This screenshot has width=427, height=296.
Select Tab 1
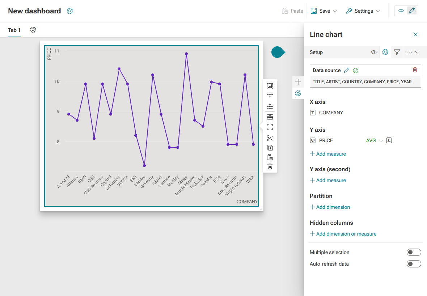coord(14,30)
